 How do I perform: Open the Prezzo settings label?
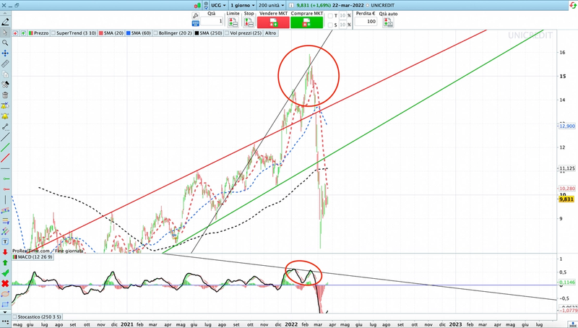click(41, 33)
